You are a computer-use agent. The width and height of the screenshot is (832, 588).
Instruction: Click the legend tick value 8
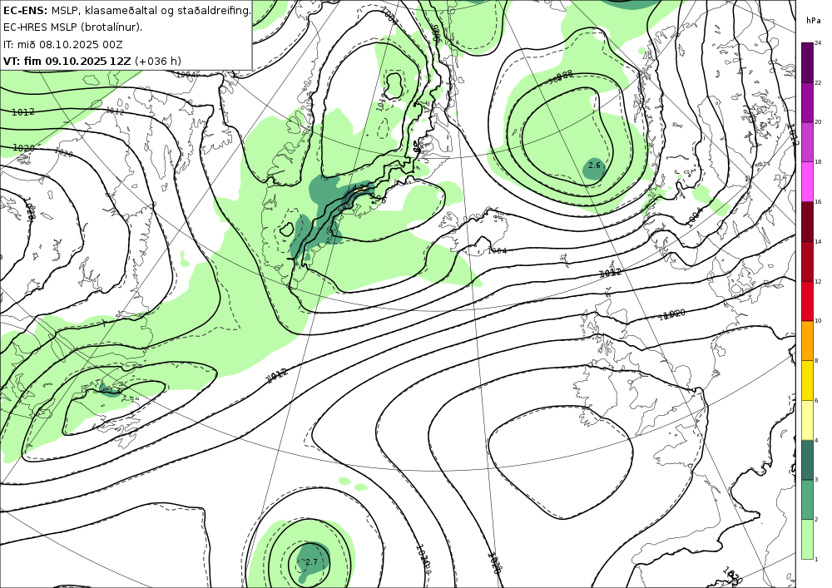pyautogui.click(x=816, y=361)
